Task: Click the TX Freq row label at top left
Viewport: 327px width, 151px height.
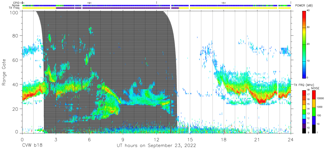Action: pos(14,8)
